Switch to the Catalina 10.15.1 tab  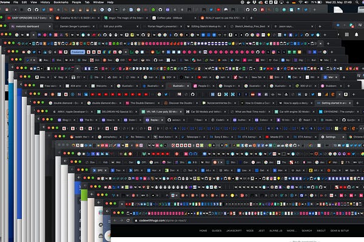(x=78, y=18)
